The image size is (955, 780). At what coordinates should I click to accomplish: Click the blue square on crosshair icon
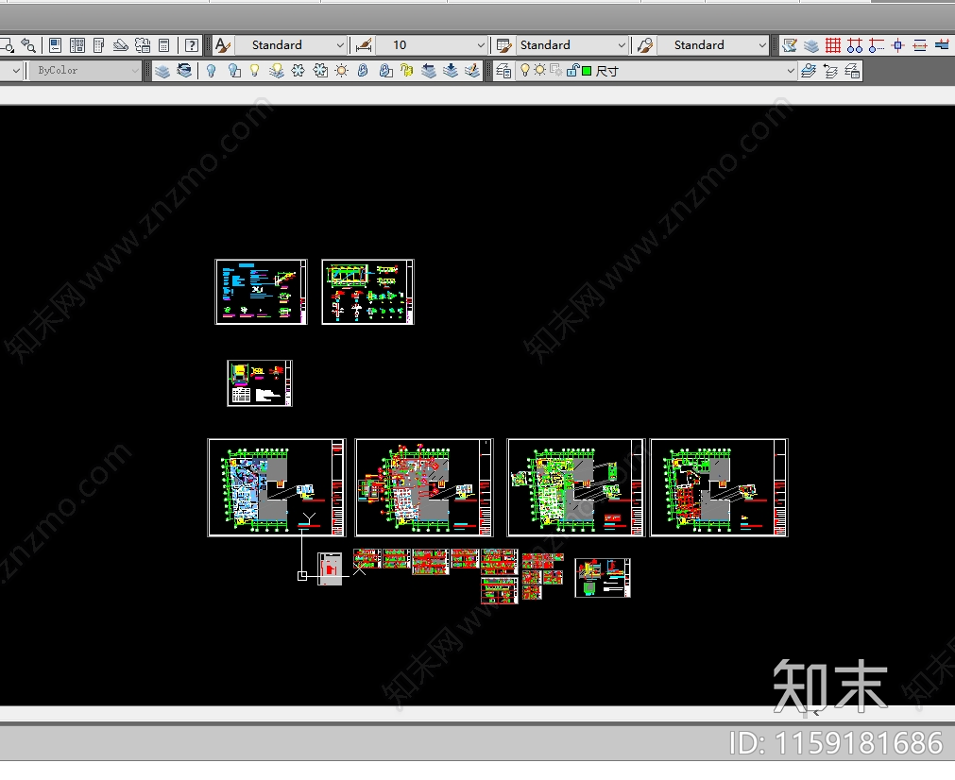[x=897, y=45]
